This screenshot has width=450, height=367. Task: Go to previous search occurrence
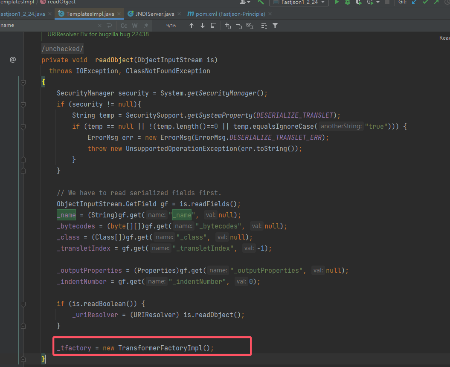[192, 26]
